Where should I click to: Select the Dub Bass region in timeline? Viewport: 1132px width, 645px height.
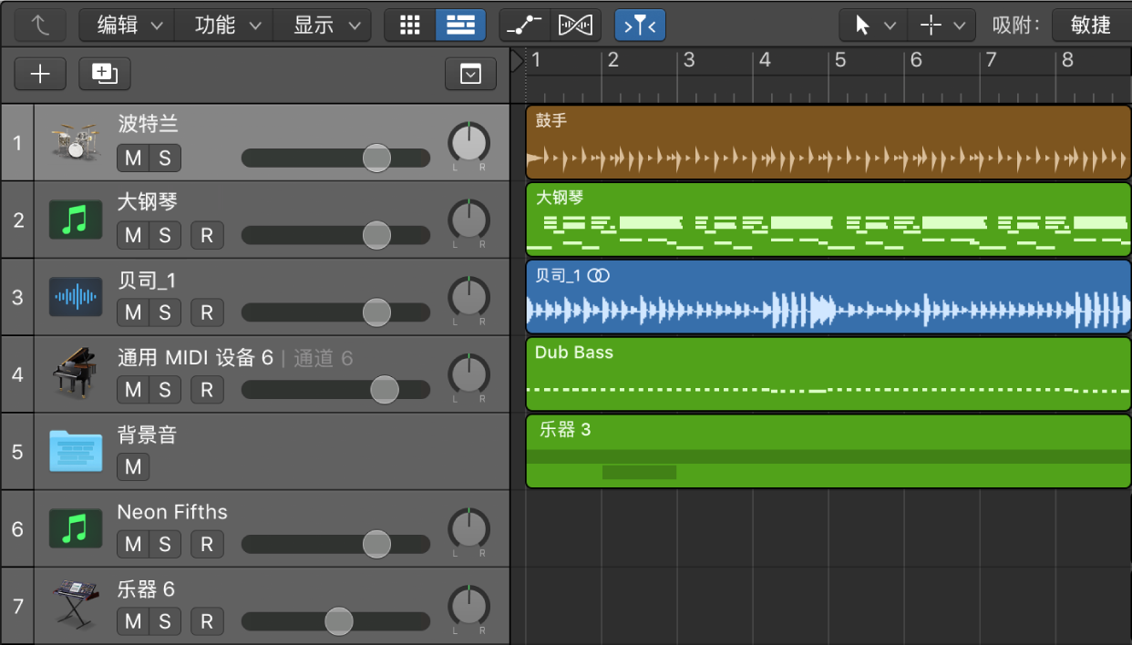[x=828, y=374]
